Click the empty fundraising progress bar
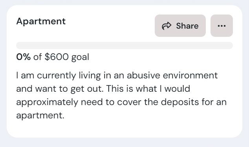The image size is (249, 147). 124,45
